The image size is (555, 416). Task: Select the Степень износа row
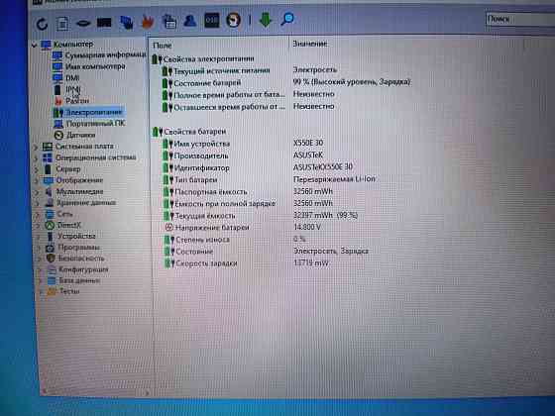coord(197,240)
